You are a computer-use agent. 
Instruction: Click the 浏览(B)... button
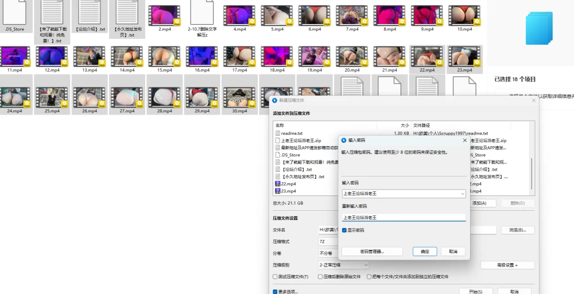click(x=518, y=230)
